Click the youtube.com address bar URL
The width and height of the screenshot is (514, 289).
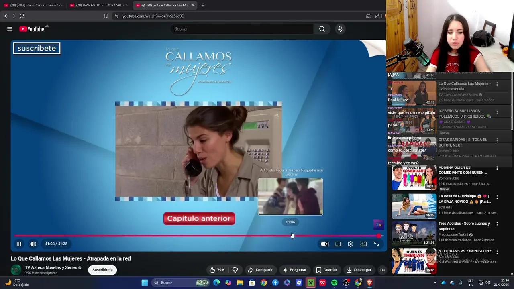click(153, 16)
